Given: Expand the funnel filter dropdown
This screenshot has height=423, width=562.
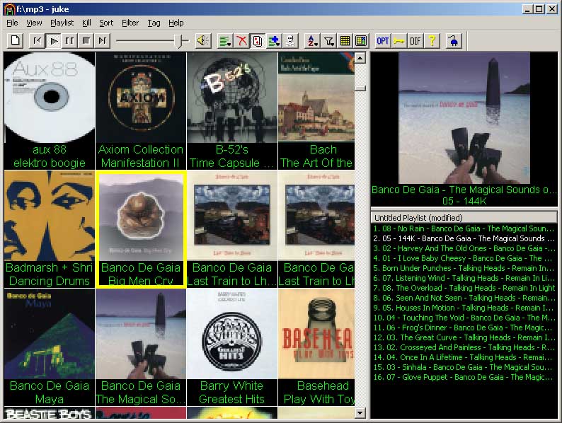Looking at the screenshot, I should [329, 41].
